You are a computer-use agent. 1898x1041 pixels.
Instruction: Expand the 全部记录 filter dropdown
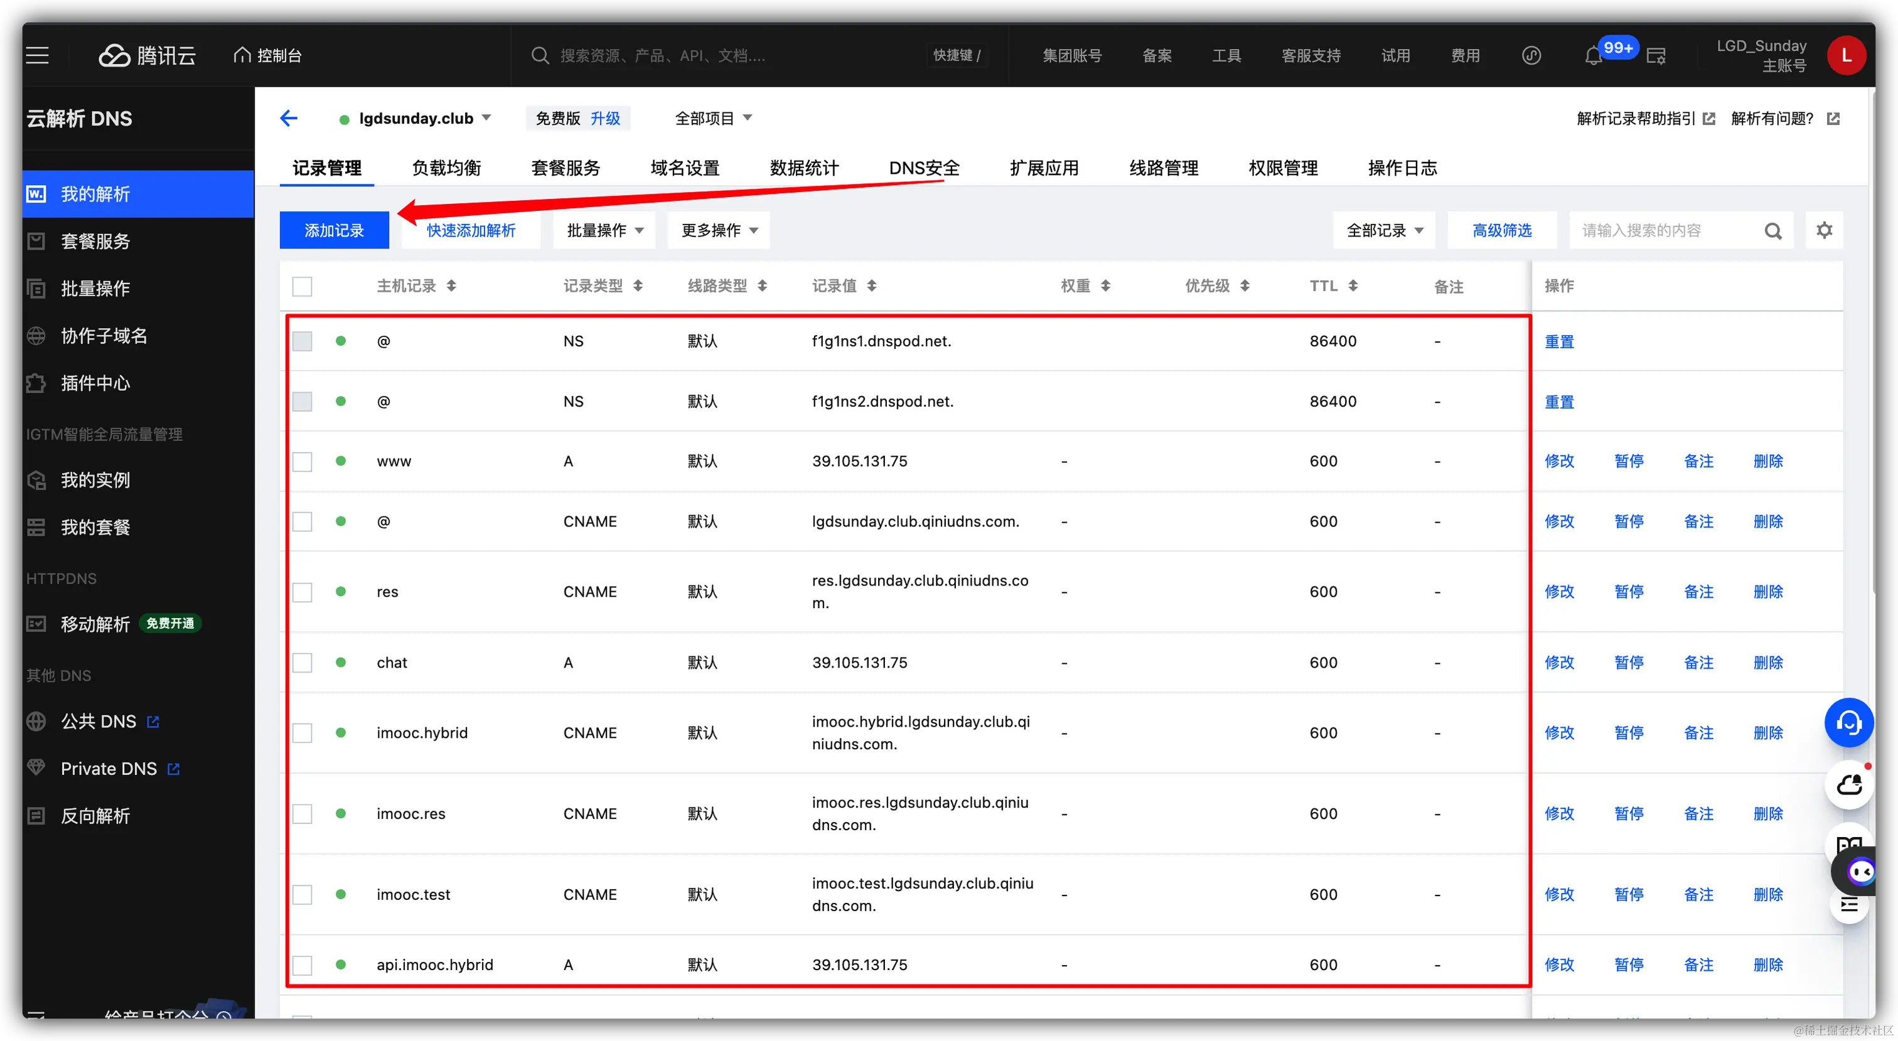1384,230
